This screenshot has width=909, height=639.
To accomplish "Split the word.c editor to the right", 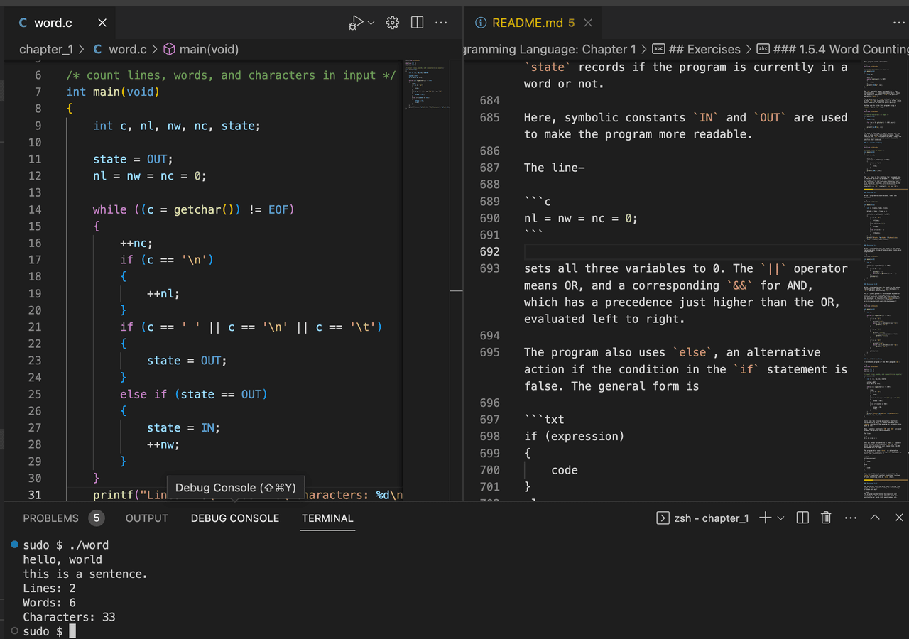I will click(417, 23).
